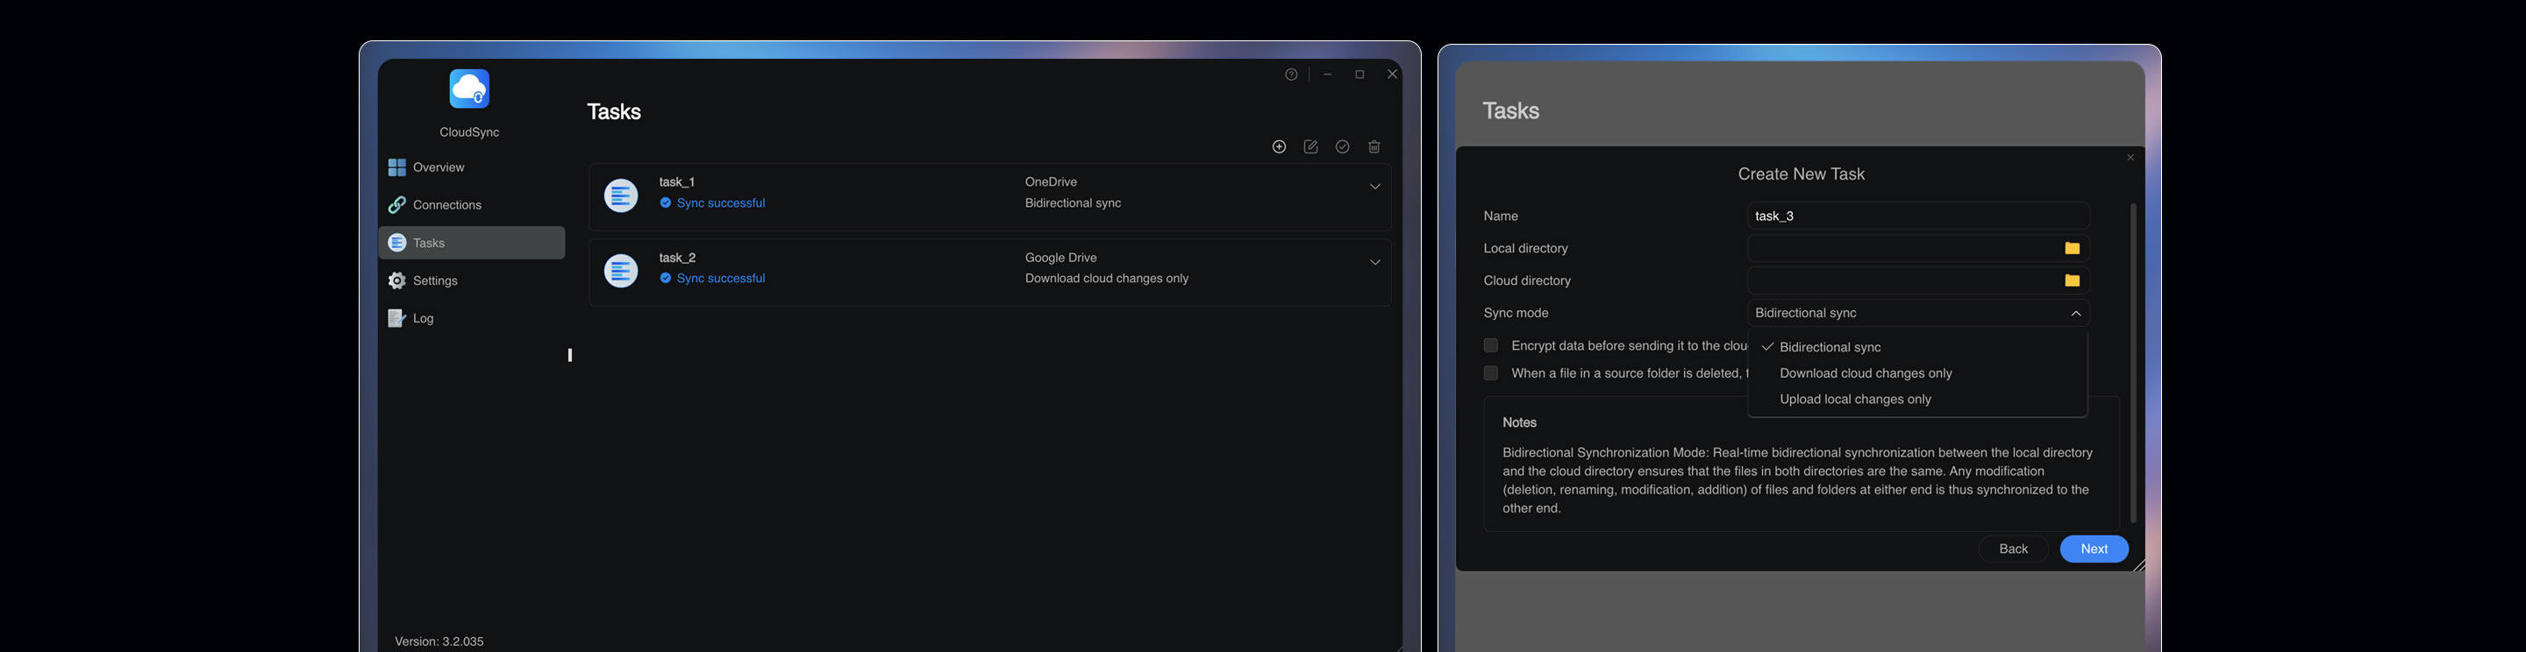Click the dialog vertical scrollbar

[2133, 363]
